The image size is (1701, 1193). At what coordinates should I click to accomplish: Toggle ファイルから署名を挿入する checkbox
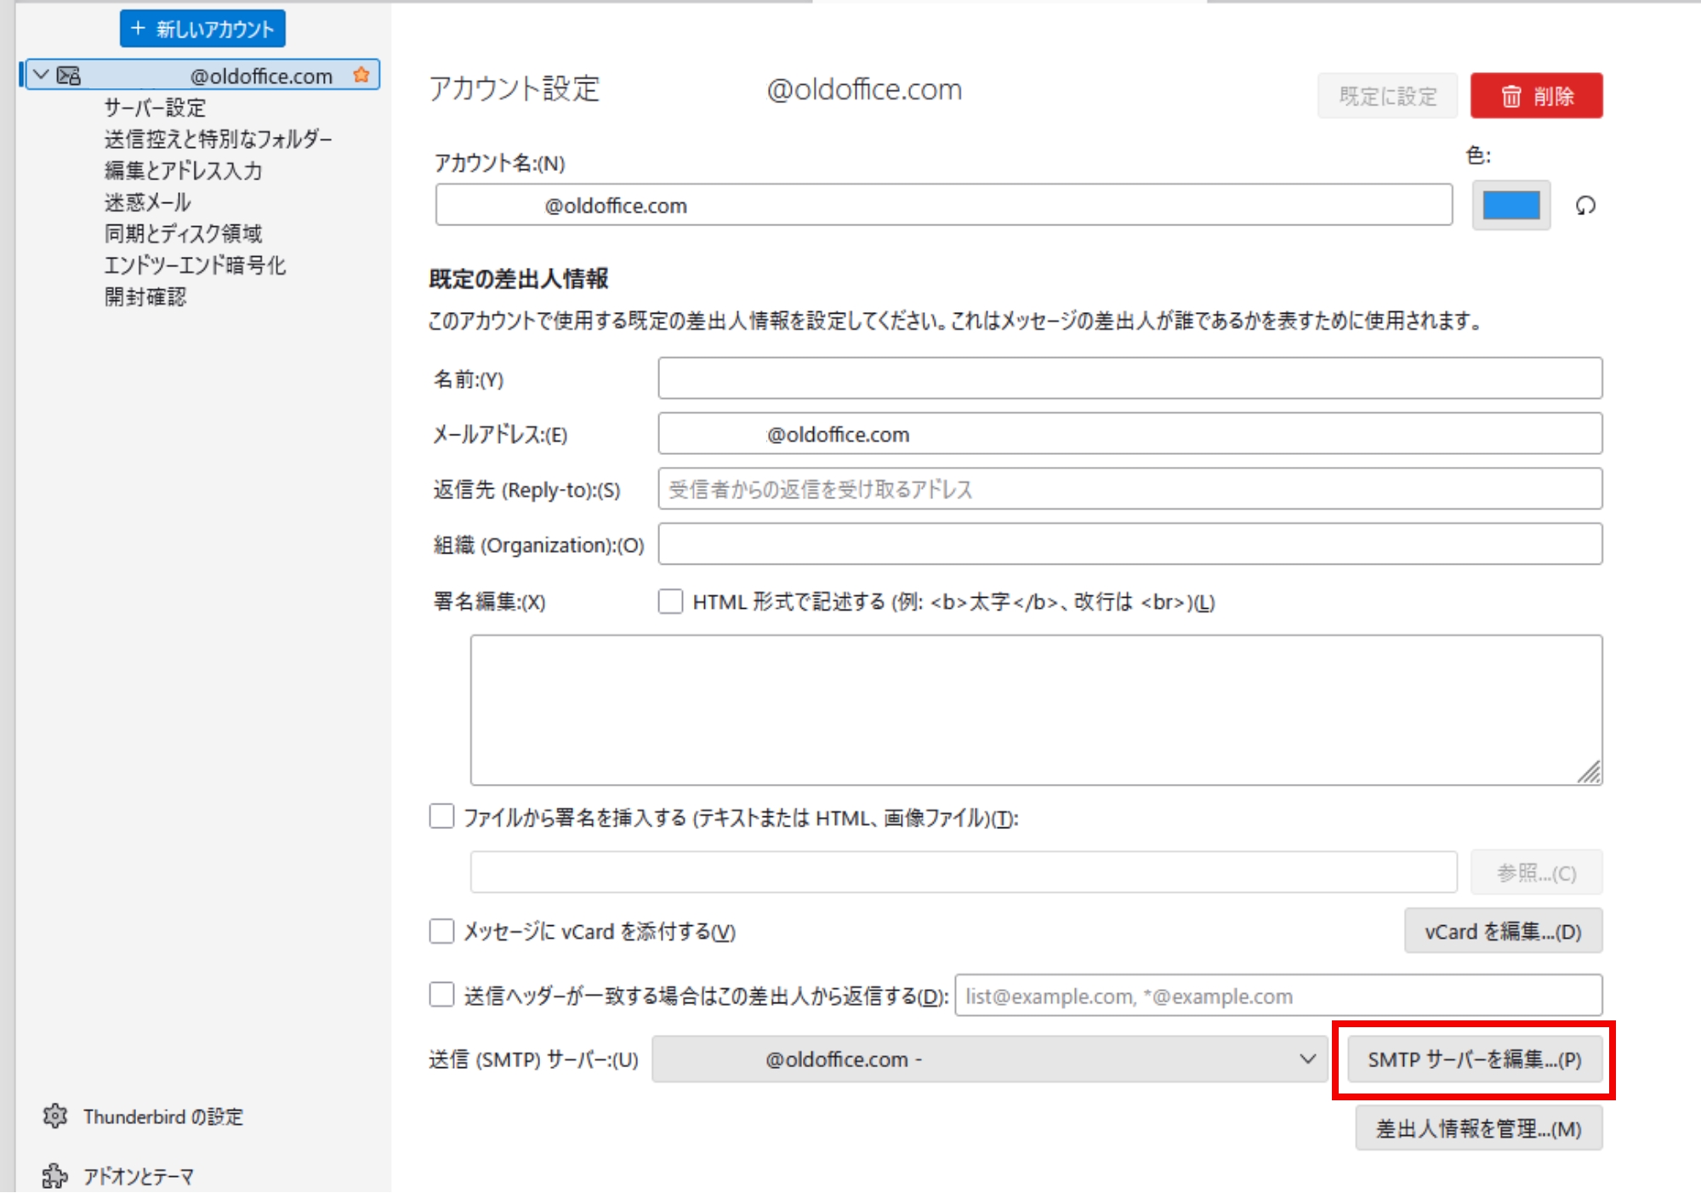pyautogui.click(x=441, y=817)
